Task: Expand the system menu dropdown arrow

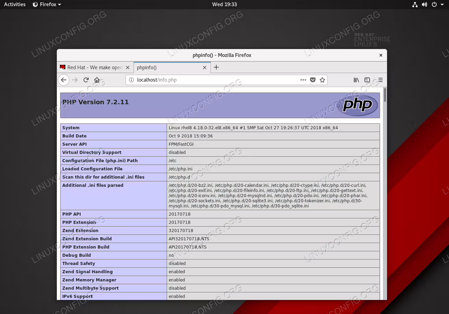Action: click(442, 4)
